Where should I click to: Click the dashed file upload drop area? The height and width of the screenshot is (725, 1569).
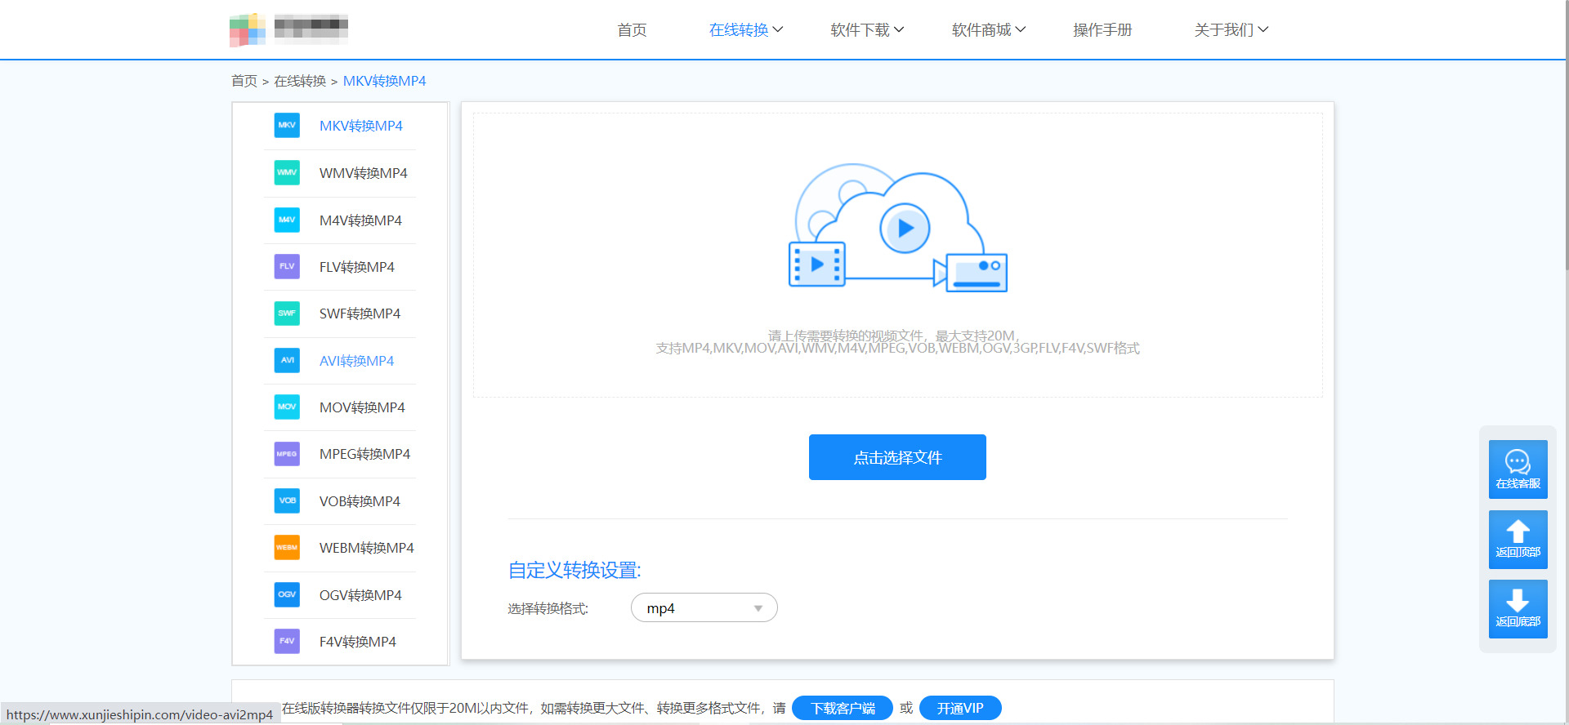click(x=897, y=255)
